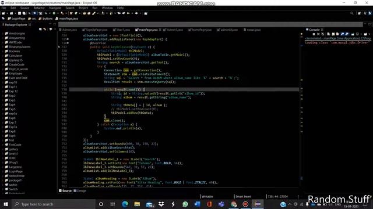Image resolution: width=373 pixels, height=209 pixels.
Task: Expand the LoginPage project in tree
Action: click(x=3, y=171)
